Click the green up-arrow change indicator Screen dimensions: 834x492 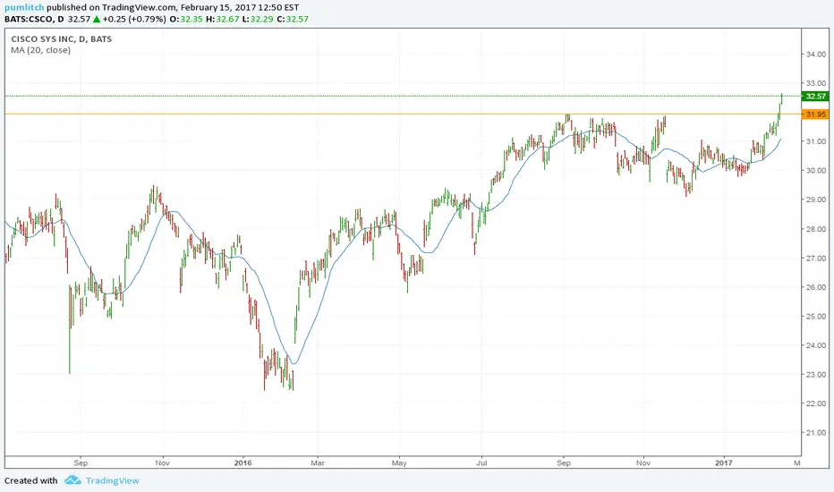coord(97,19)
